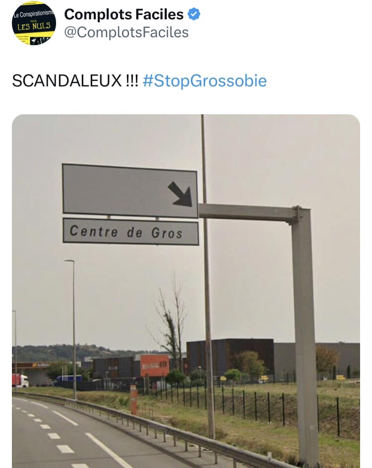
Task: Click the orange emergency call box
Action: click(x=133, y=399)
